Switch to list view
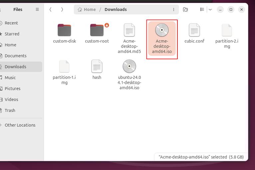 coord(202,10)
